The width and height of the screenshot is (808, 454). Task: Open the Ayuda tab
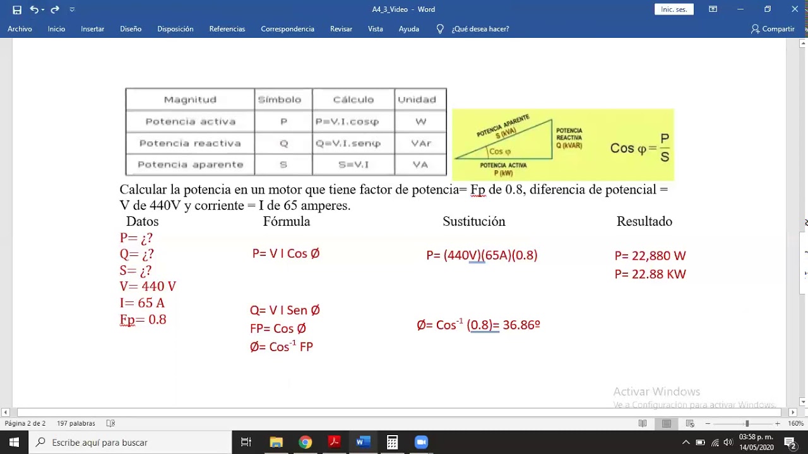tap(409, 29)
